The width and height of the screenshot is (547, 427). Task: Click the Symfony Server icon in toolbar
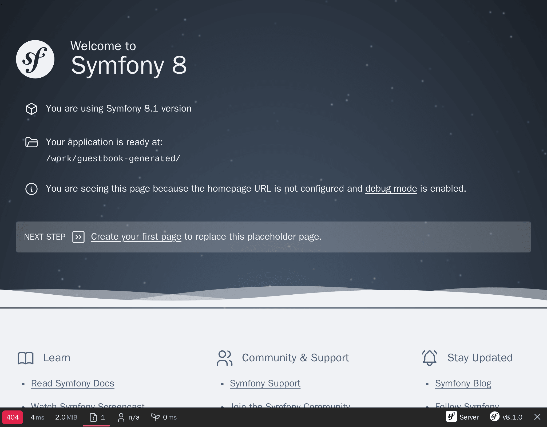(451, 417)
